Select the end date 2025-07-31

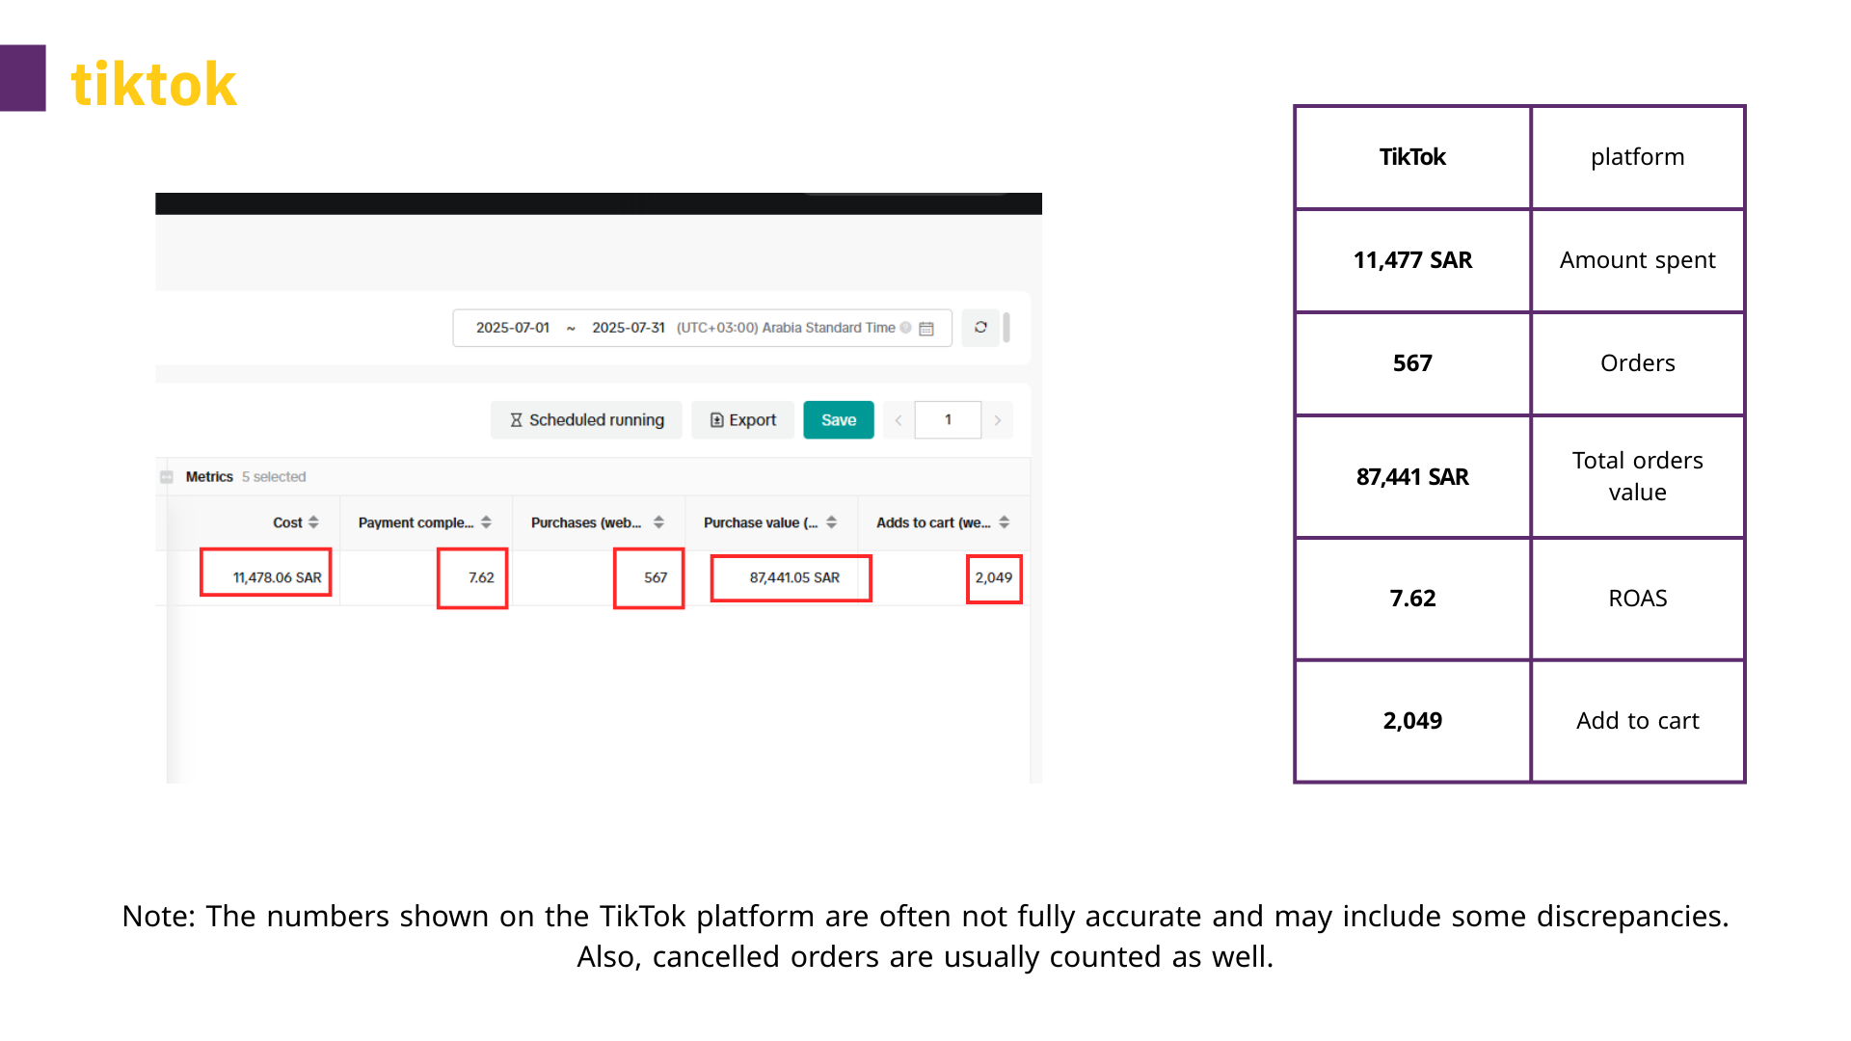pos(629,328)
